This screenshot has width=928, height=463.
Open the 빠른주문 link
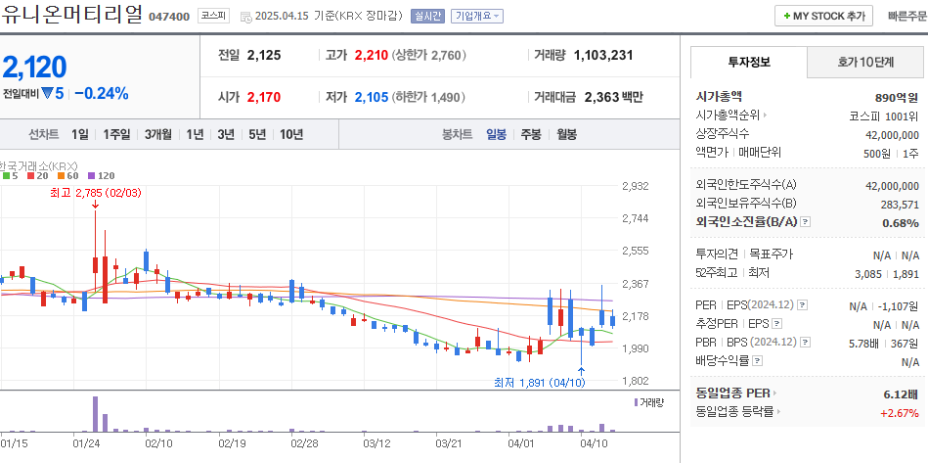pos(907,16)
